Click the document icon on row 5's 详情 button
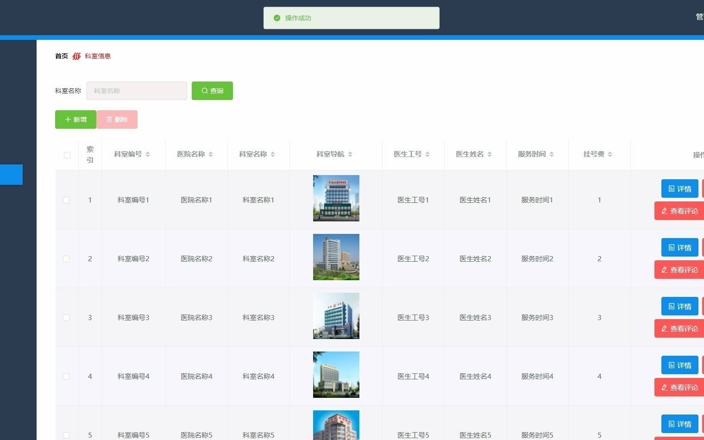 pyautogui.click(x=672, y=424)
